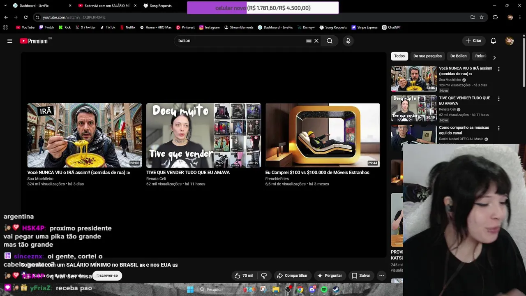This screenshot has height=296, width=526.
Task: Open Instagram bookmark
Action: 210,28
